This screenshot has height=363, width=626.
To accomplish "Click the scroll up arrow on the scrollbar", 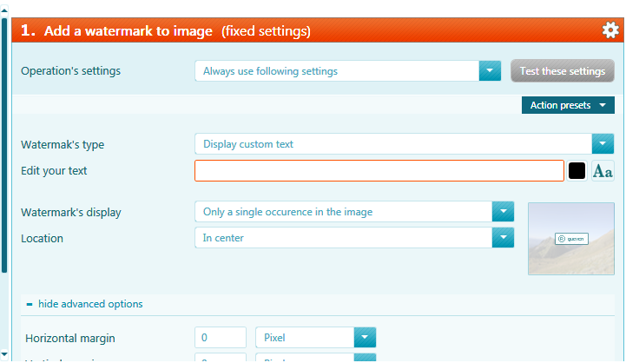I will [x=4, y=10].
